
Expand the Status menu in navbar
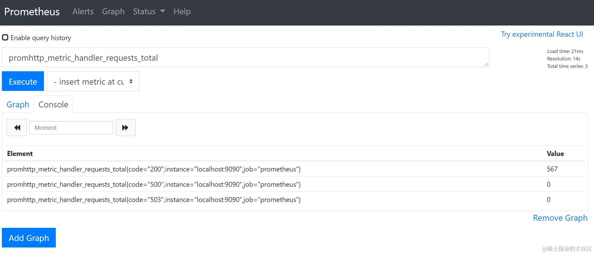tap(149, 12)
